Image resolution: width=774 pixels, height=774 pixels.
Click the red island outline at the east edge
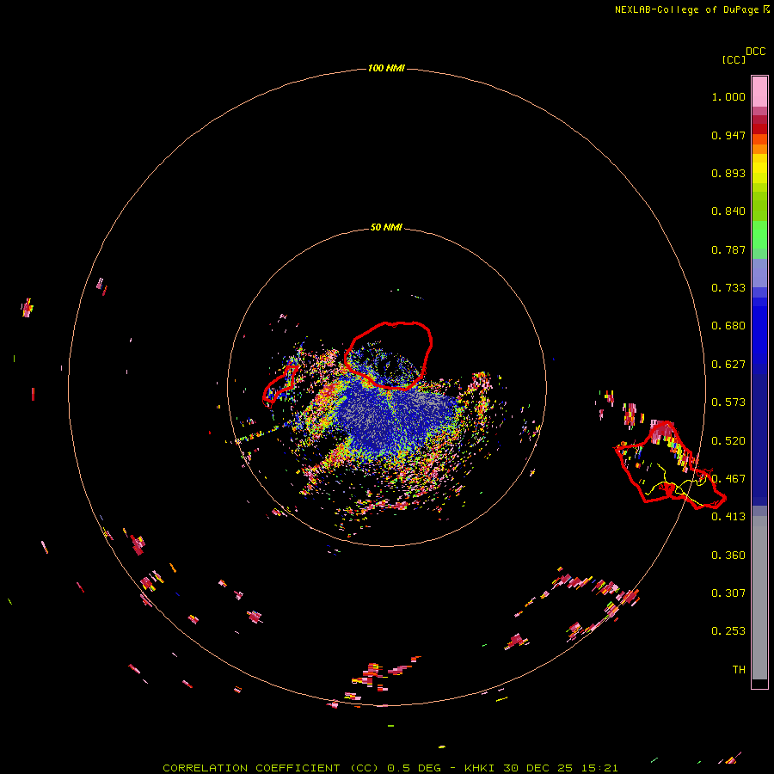pos(670,466)
